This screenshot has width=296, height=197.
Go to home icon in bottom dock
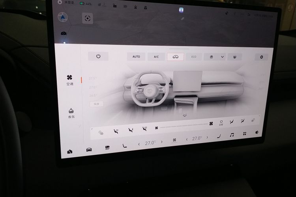point(70,152)
